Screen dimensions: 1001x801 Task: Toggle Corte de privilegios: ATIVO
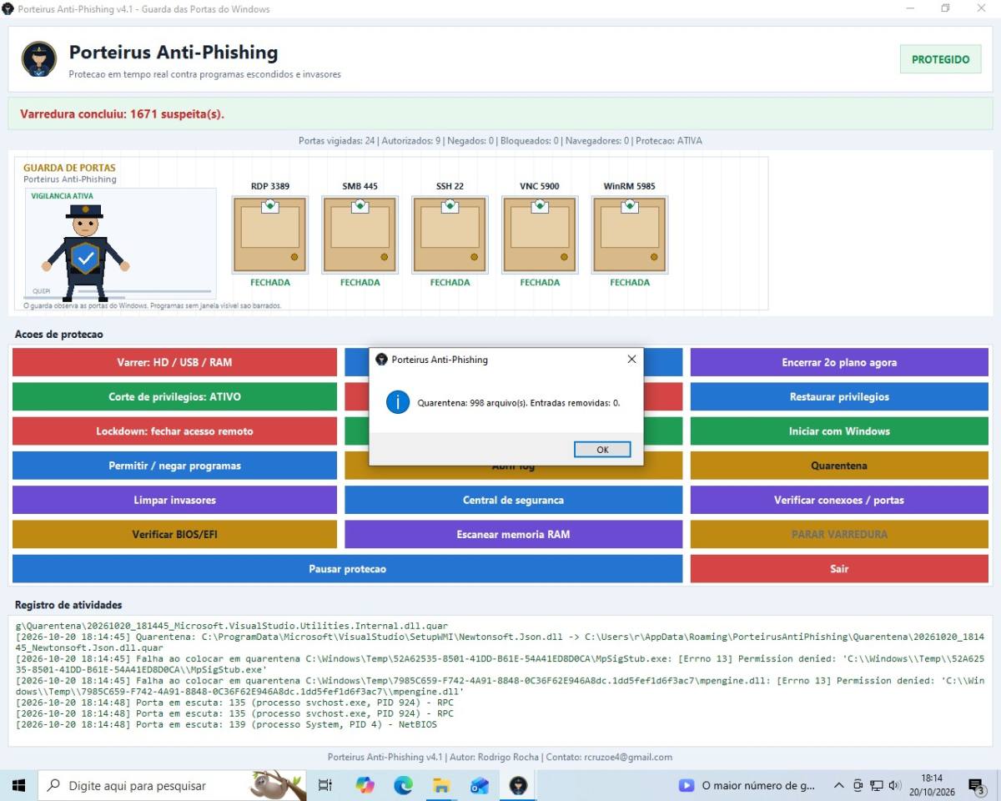coord(174,396)
